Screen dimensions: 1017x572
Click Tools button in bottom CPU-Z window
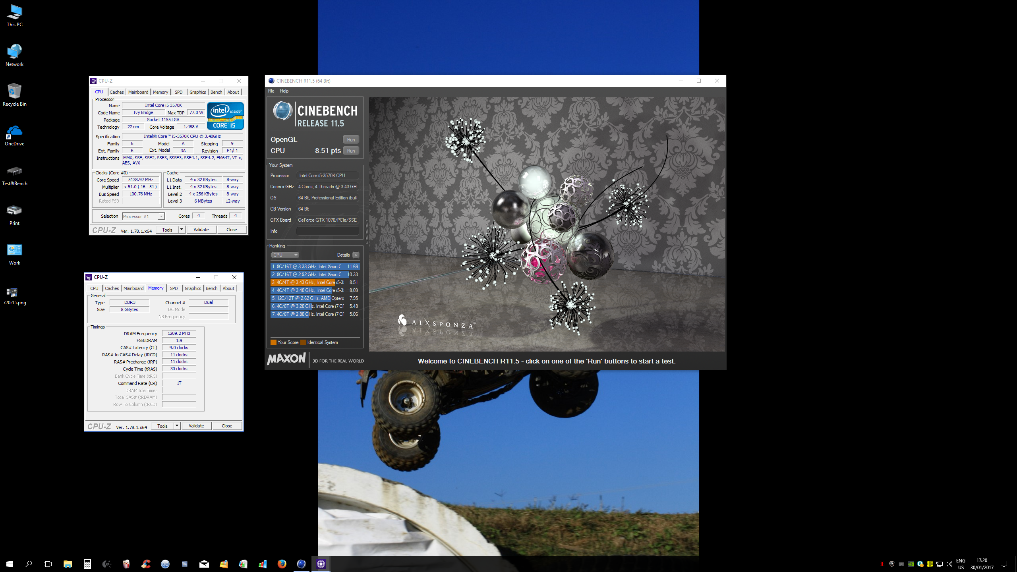tap(162, 426)
